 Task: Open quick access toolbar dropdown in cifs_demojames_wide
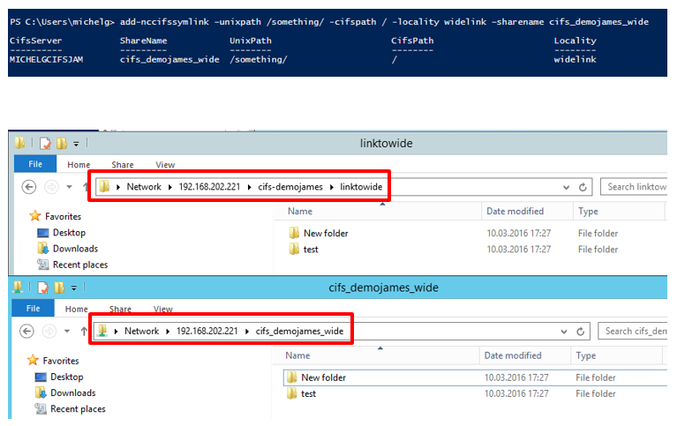tap(74, 288)
